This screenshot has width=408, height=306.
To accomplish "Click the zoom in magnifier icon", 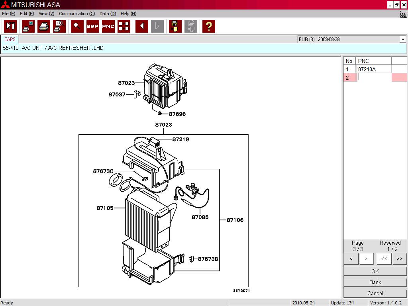I will click(x=77, y=26).
